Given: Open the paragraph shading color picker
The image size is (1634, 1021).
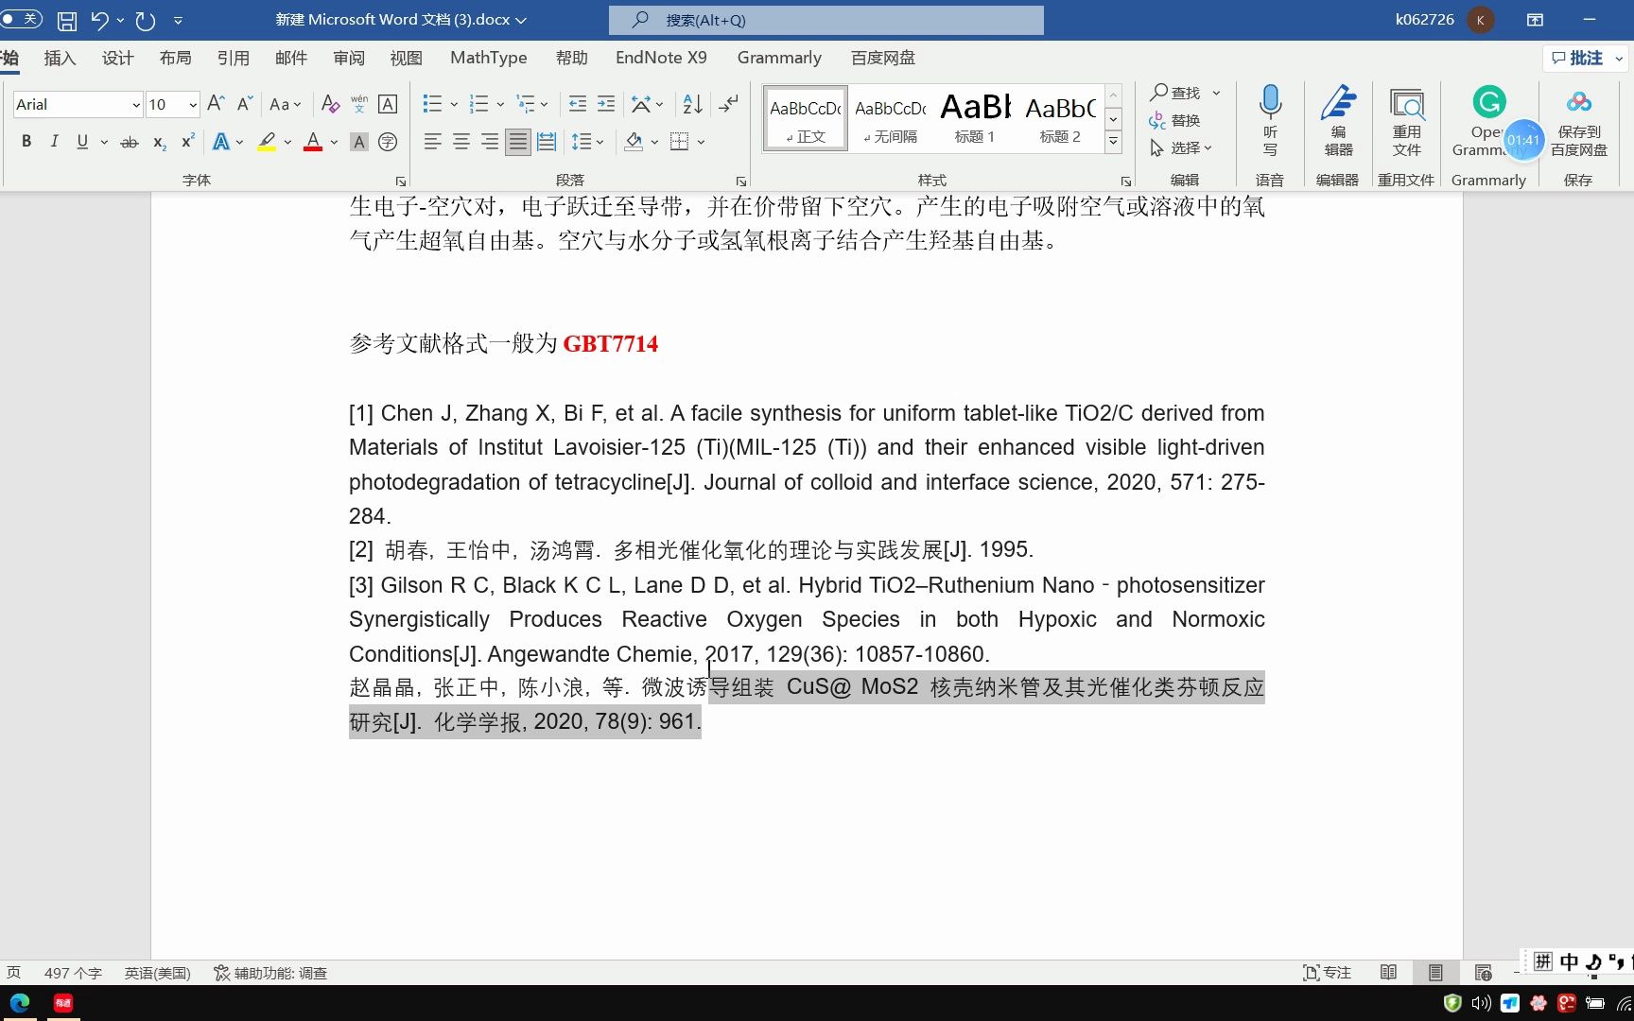Looking at the screenshot, I should coord(654,142).
